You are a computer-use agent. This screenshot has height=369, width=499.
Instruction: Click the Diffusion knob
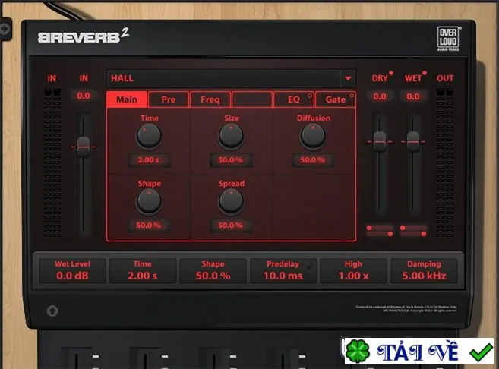tap(313, 136)
